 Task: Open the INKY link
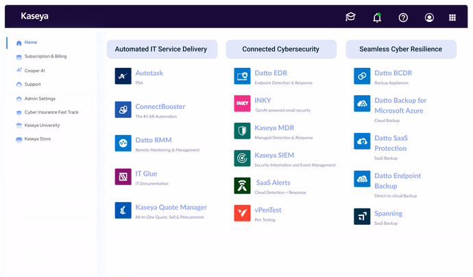tap(263, 101)
